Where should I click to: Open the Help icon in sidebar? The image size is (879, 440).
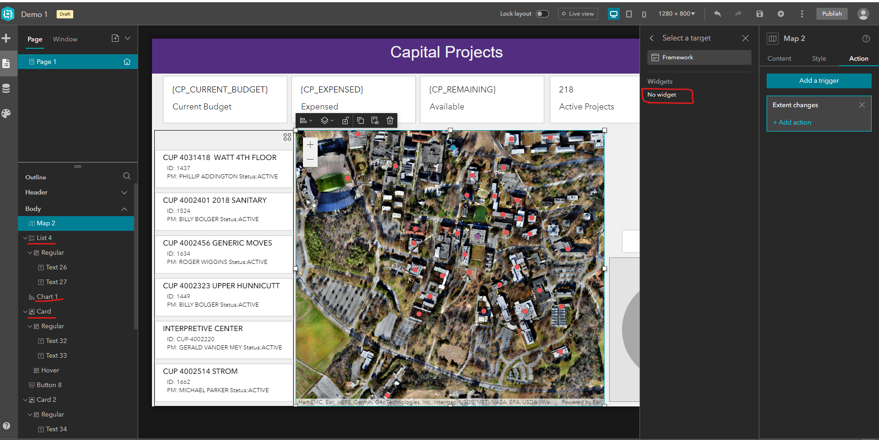(6, 426)
